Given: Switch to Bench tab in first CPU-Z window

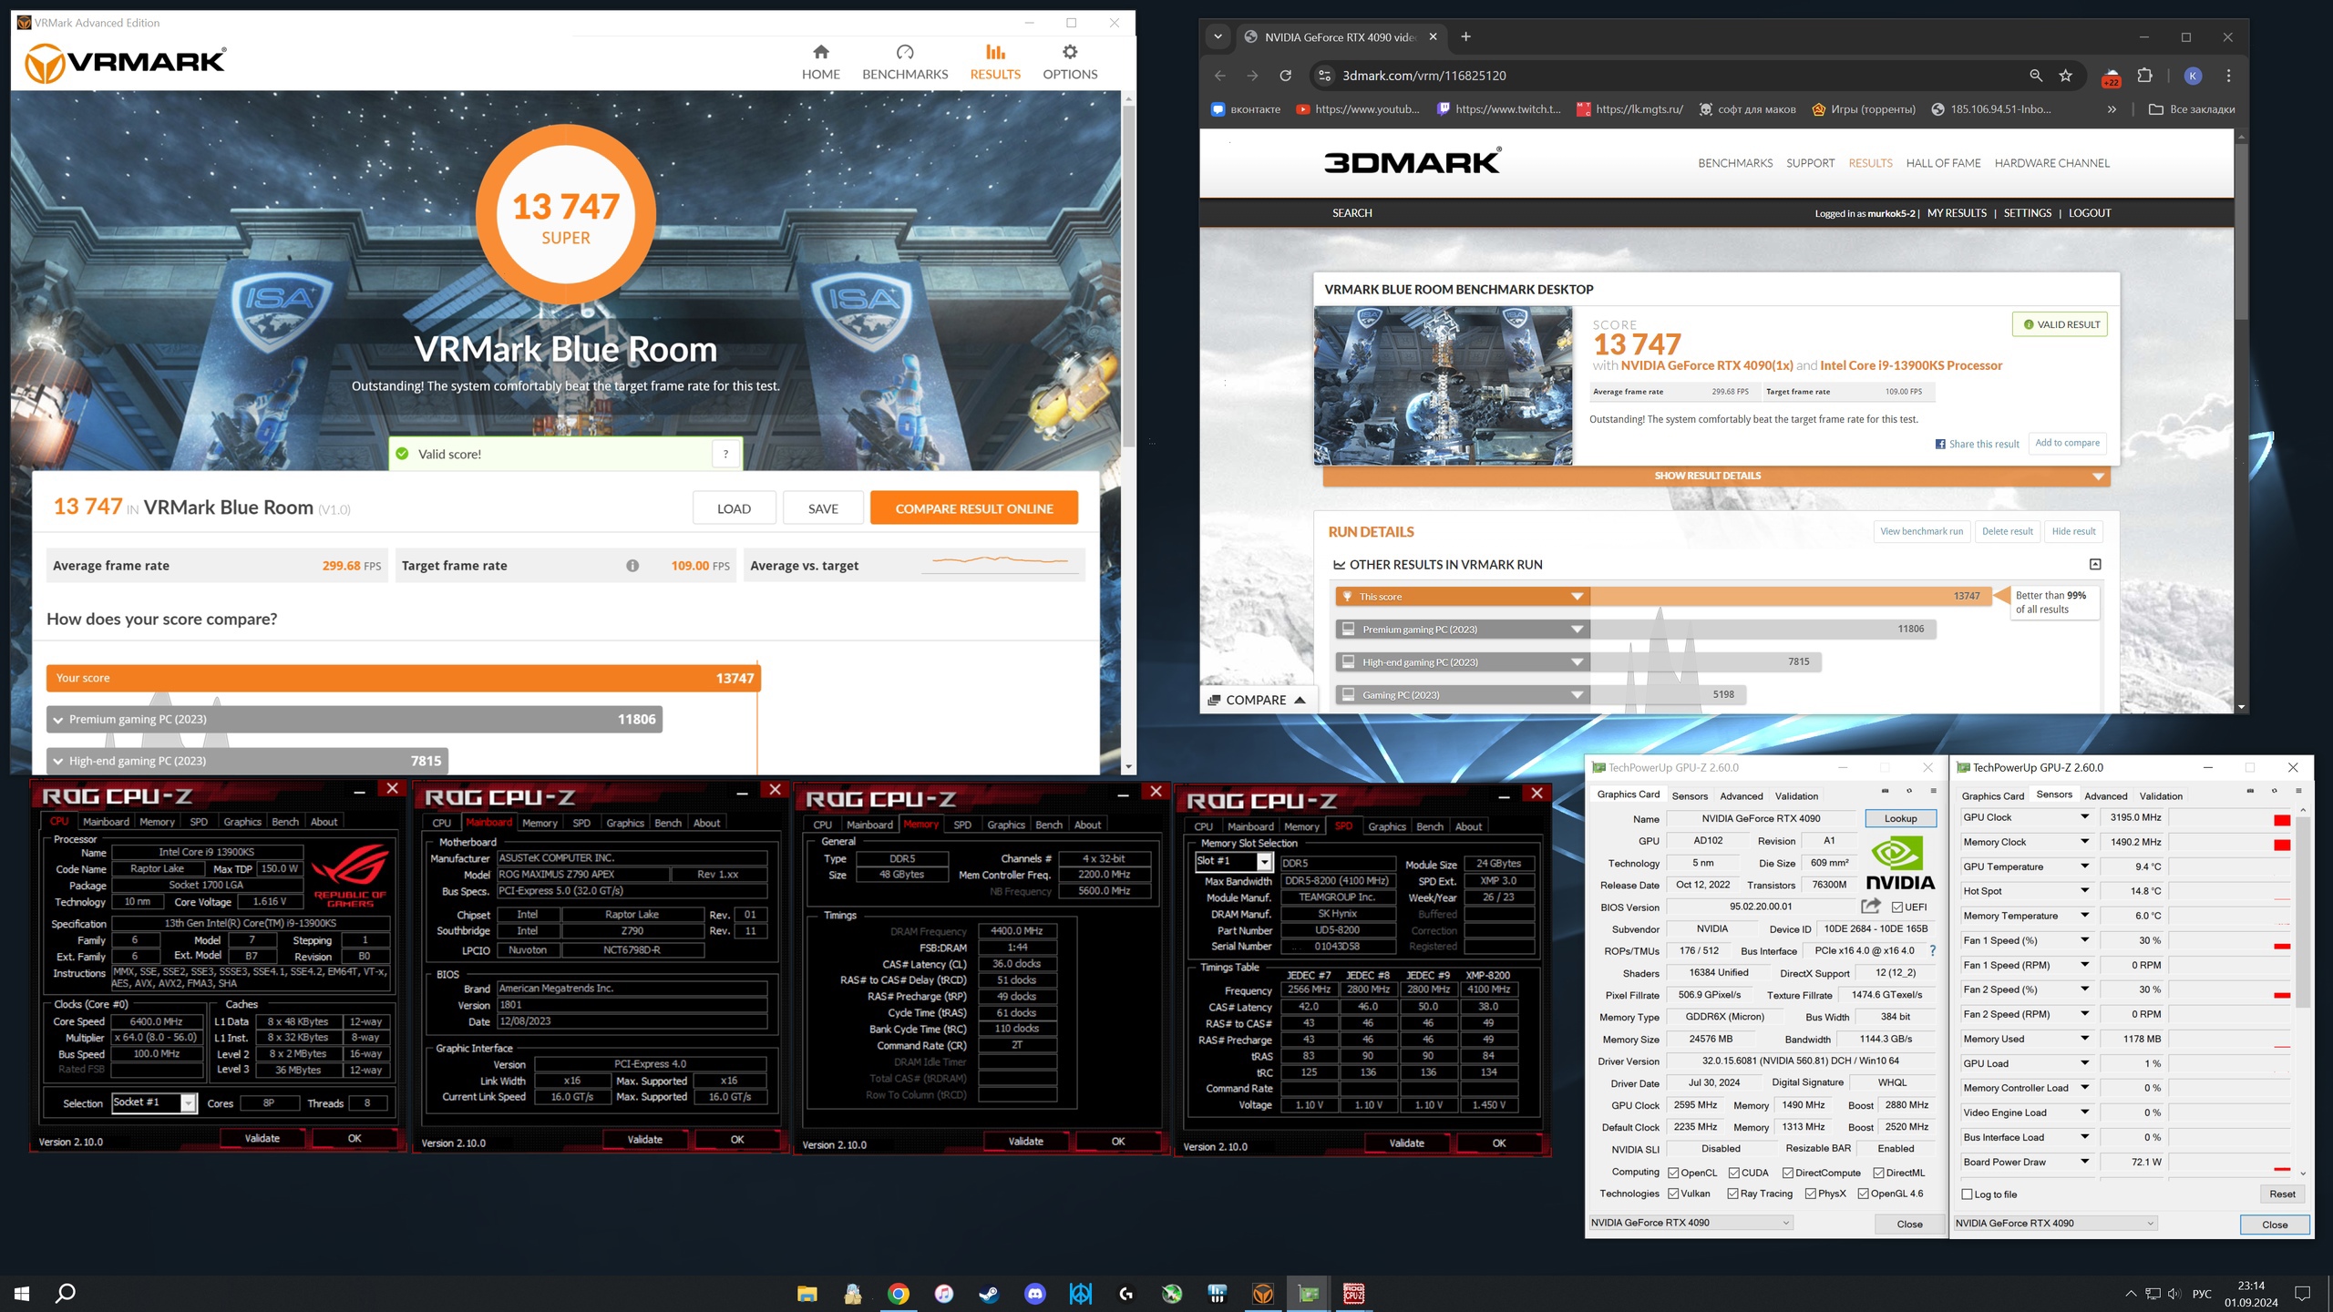Looking at the screenshot, I should coord(285,822).
